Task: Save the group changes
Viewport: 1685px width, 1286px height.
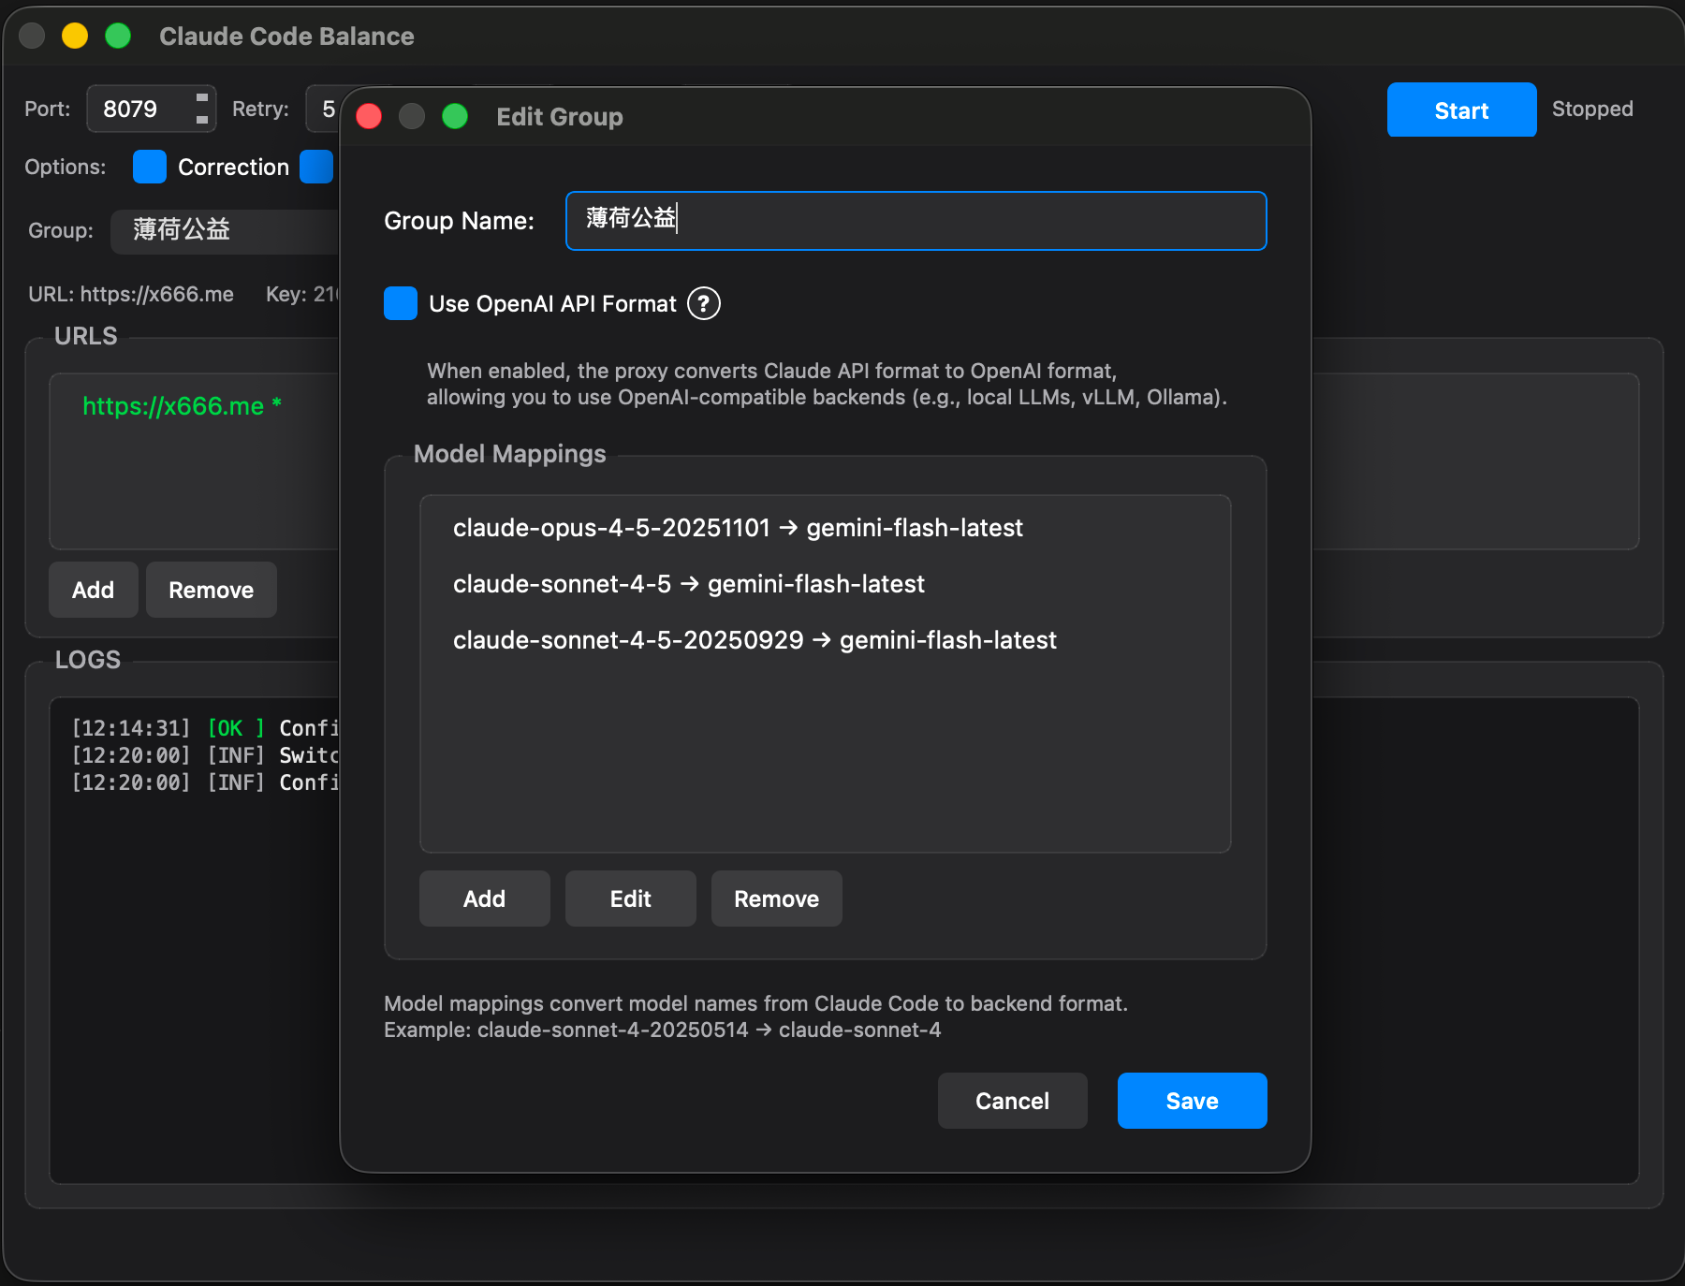Action: pyautogui.click(x=1192, y=1101)
